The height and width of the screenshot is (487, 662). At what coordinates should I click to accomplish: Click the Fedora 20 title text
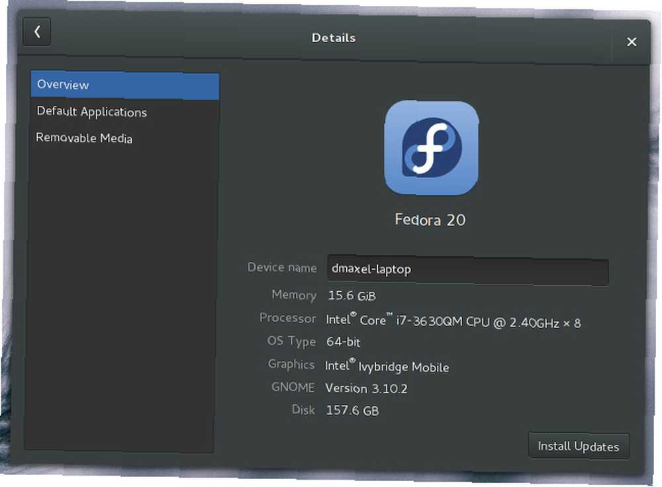pos(430,220)
